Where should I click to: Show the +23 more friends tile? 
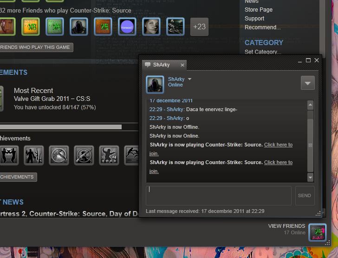click(x=199, y=26)
